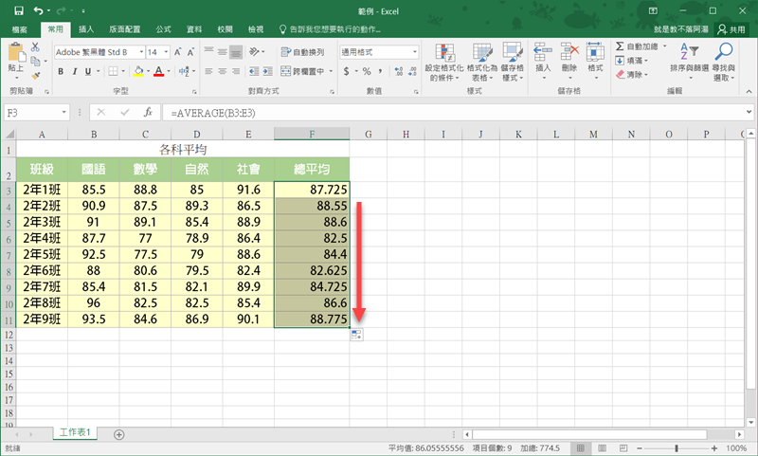758x456 pixels.
Task: Open the number format (通用格式) dropdown
Action: coord(413,52)
